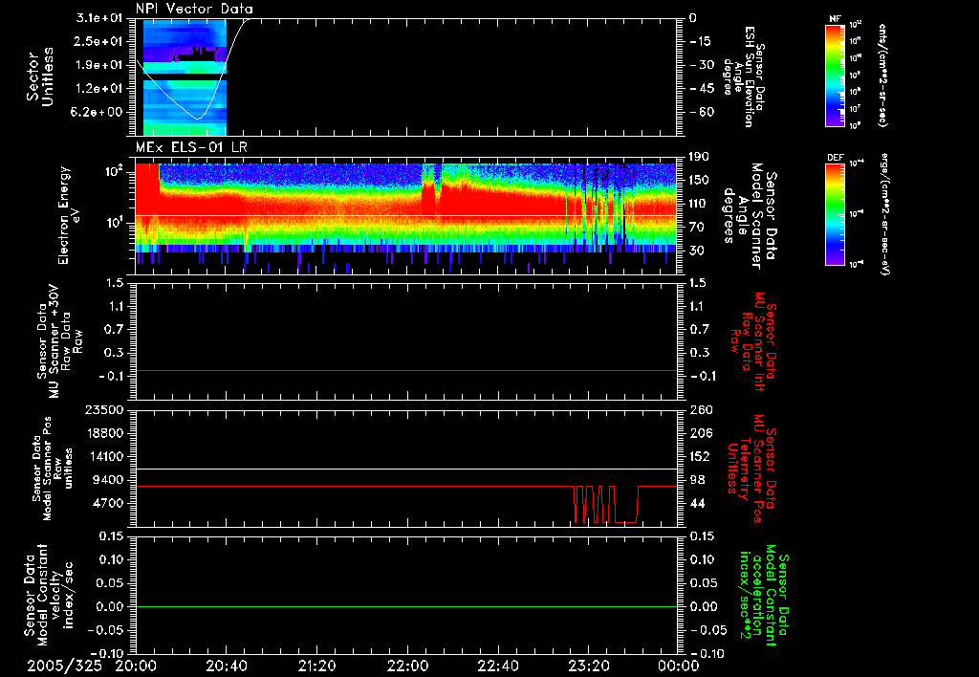Click the red MU Scanner Pos Telemetry title
The width and height of the screenshot is (979, 677).
[751, 468]
